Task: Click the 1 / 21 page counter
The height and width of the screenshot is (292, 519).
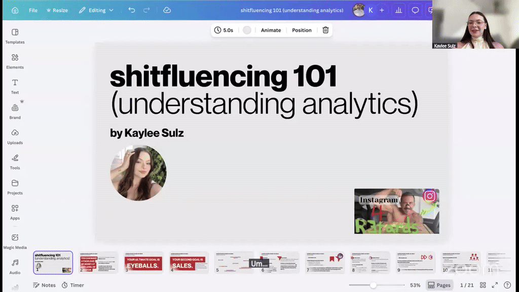Action: pyautogui.click(x=467, y=285)
